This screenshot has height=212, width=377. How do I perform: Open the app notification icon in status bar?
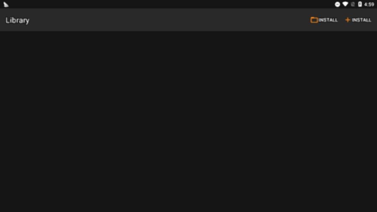[6, 4]
